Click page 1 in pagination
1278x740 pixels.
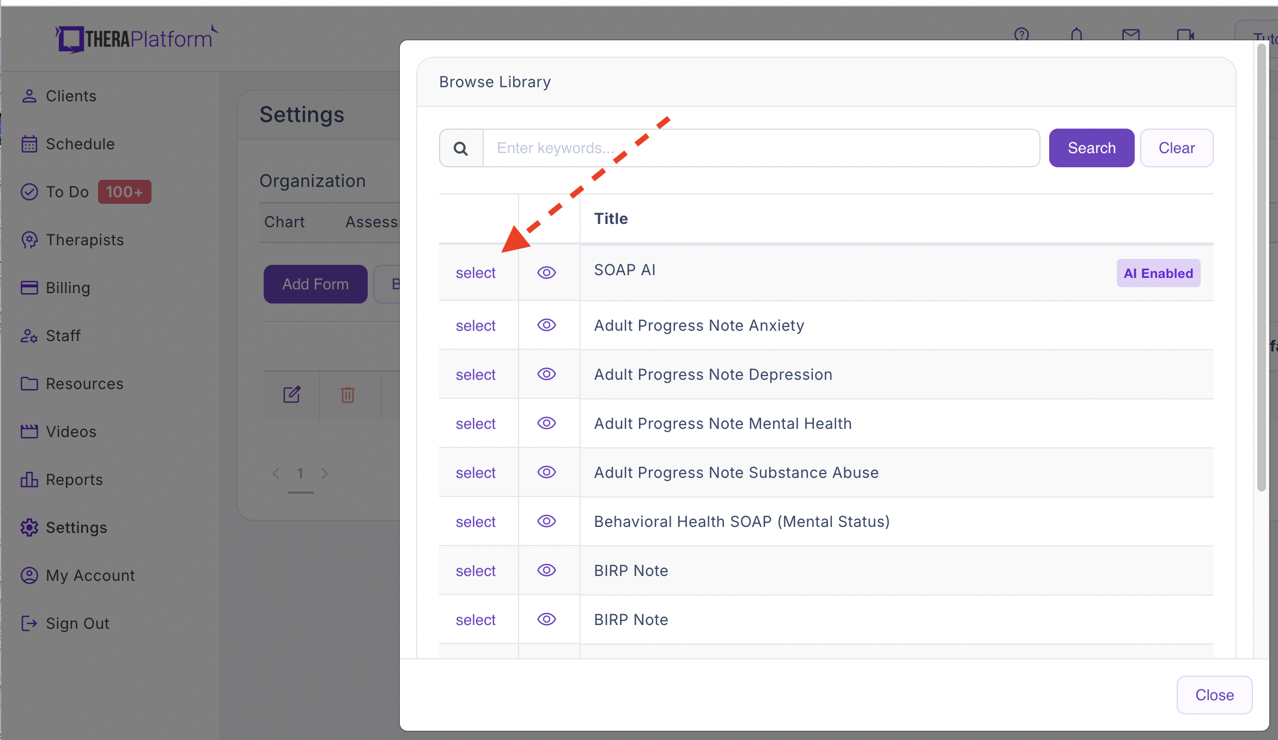point(300,473)
